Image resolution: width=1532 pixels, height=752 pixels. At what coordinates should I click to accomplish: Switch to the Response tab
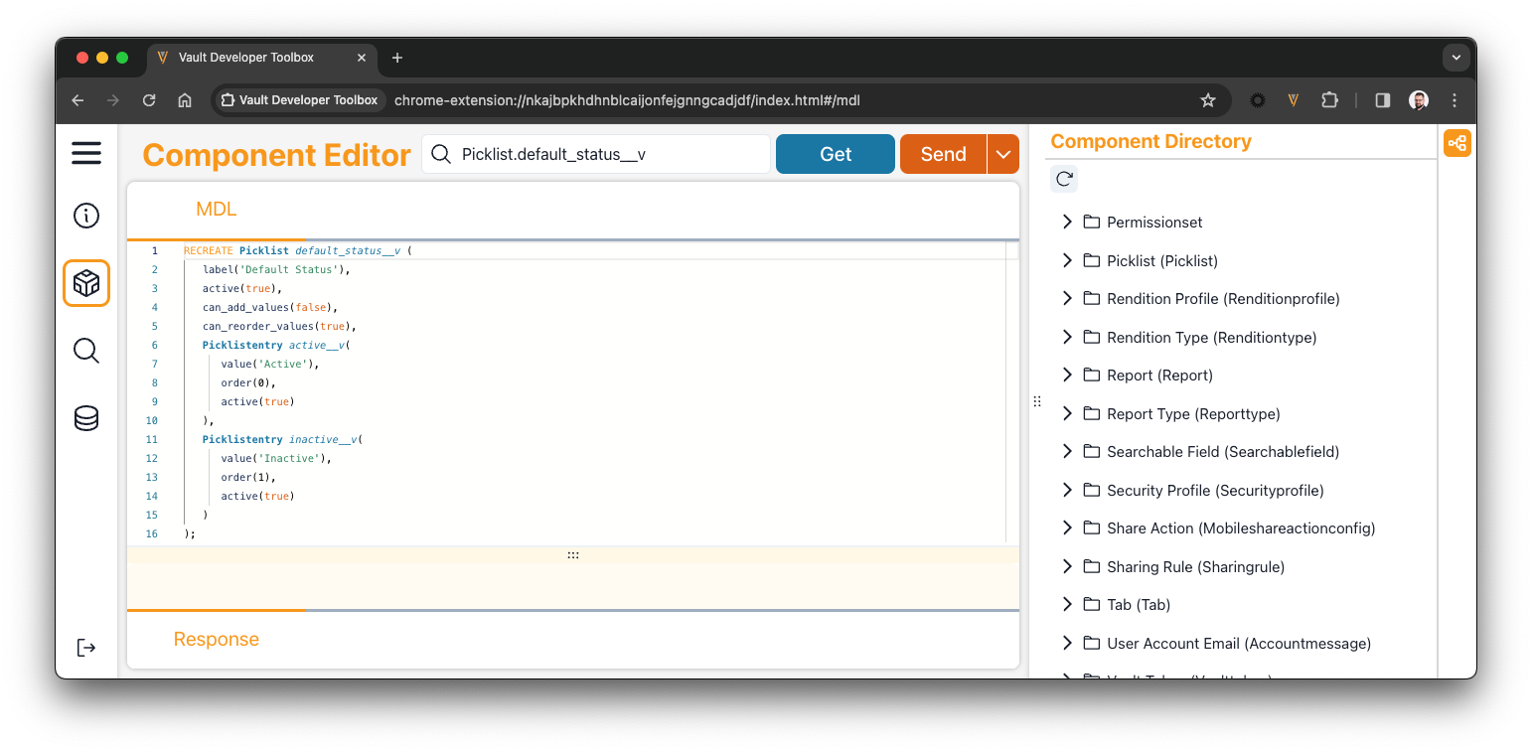pos(217,639)
